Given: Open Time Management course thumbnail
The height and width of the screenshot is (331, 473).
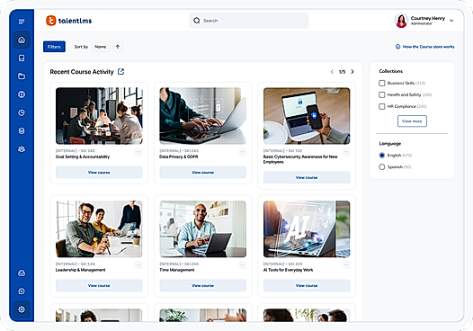Looking at the screenshot, I should pos(202,229).
